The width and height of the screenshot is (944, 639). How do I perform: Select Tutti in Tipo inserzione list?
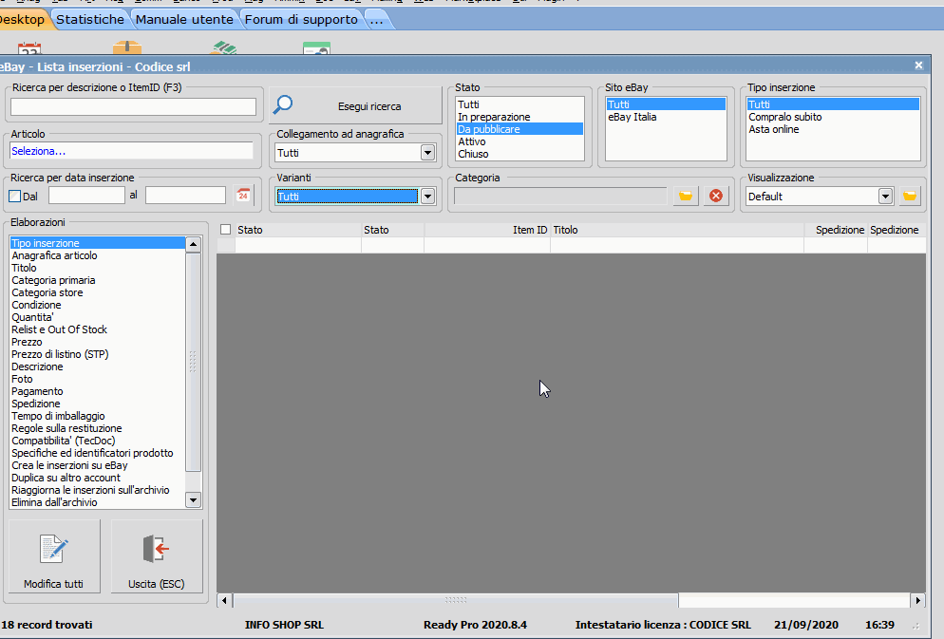pyautogui.click(x=833, y=104)
